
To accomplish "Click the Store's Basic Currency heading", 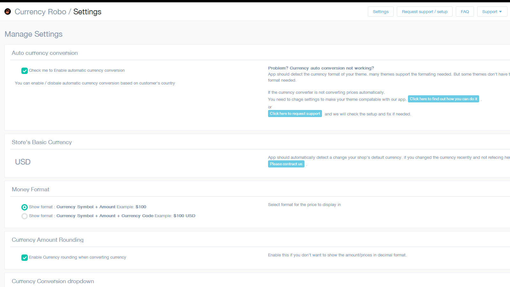I will point(42,142).
